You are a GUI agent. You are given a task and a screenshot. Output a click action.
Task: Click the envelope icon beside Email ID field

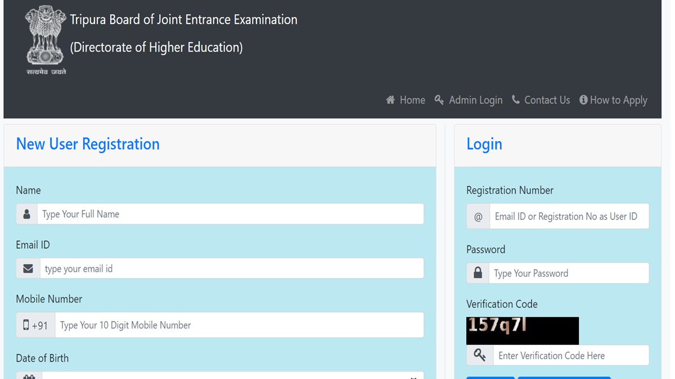pyautogui.click(x=28, y=268)
